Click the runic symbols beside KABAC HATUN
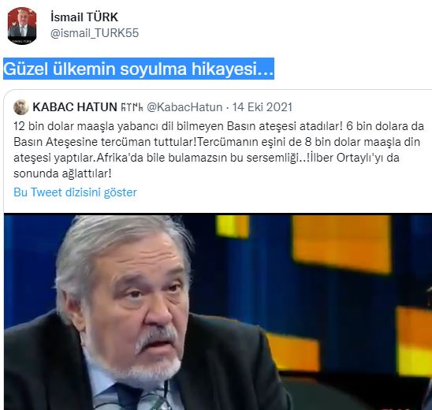This screenshot has height=410, width=432. pos(132,107)
